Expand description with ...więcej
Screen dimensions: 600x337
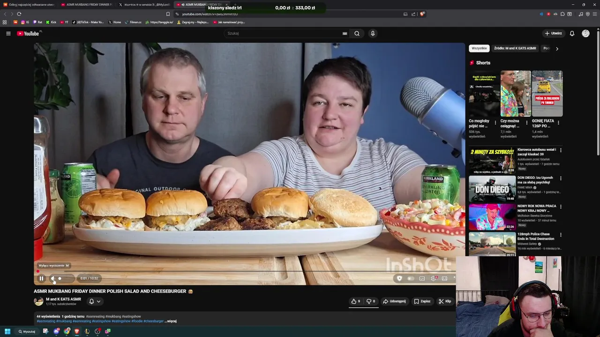[171, 321]
